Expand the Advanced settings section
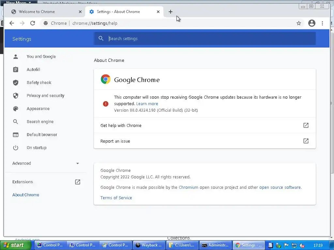 [x=46, y=163]
